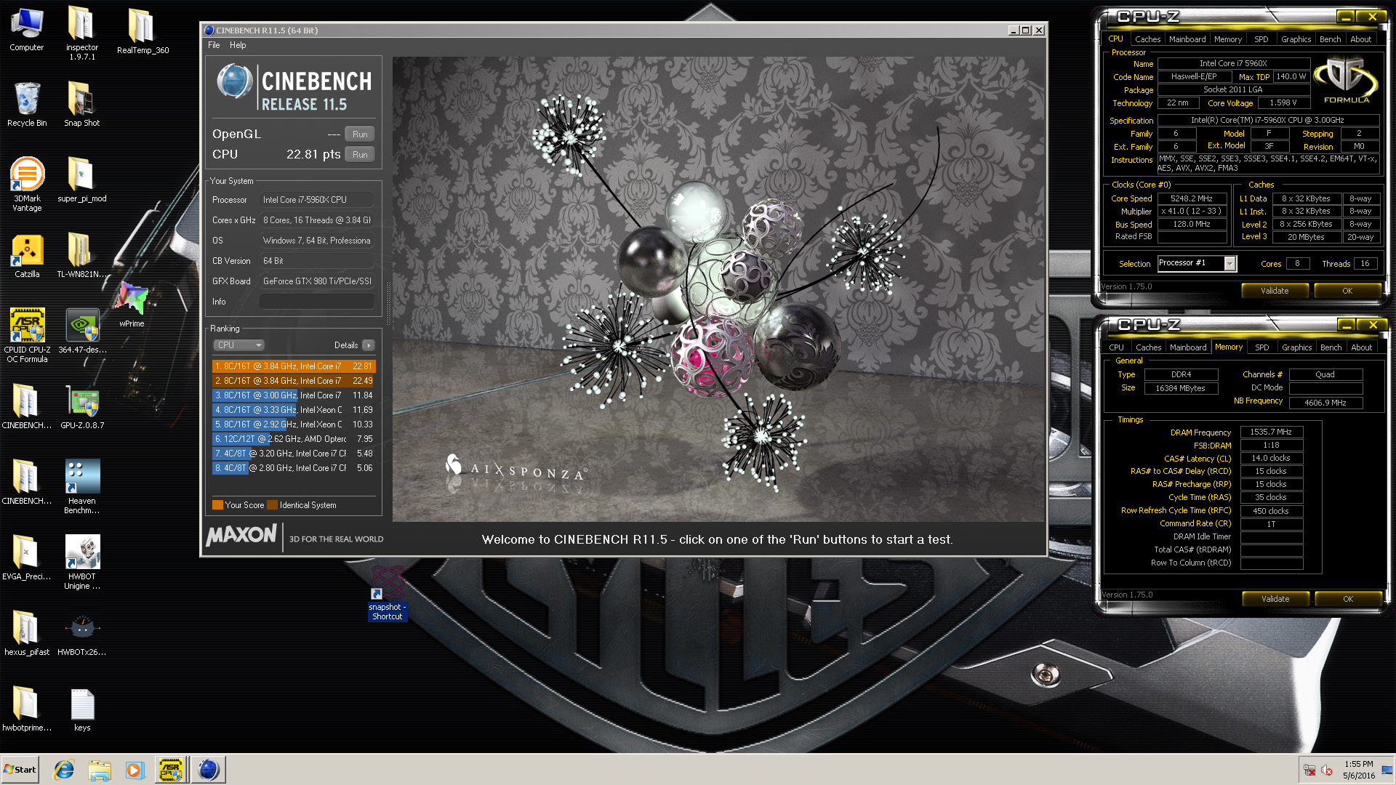1396x785 pixels.
Task: Click the Info input field
Action: pyautogui.click(x=317, y=302)
